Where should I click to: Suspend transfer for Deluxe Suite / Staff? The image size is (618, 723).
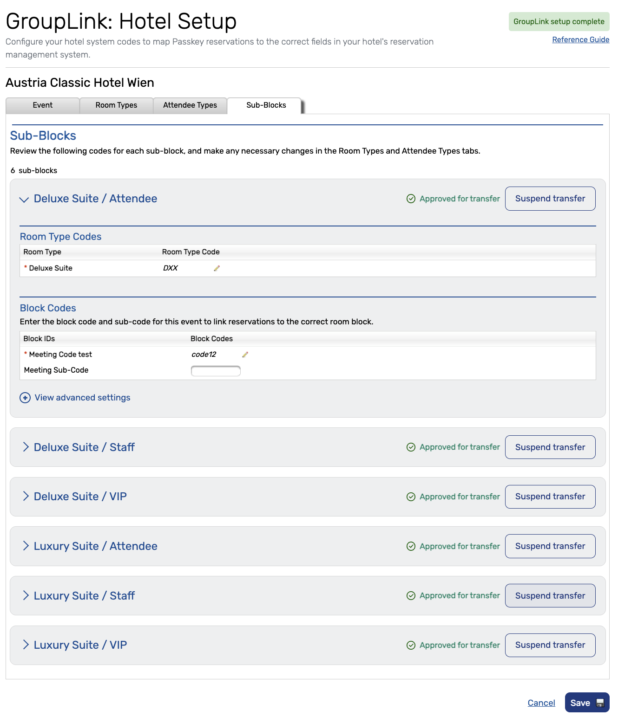pos(550,447)
